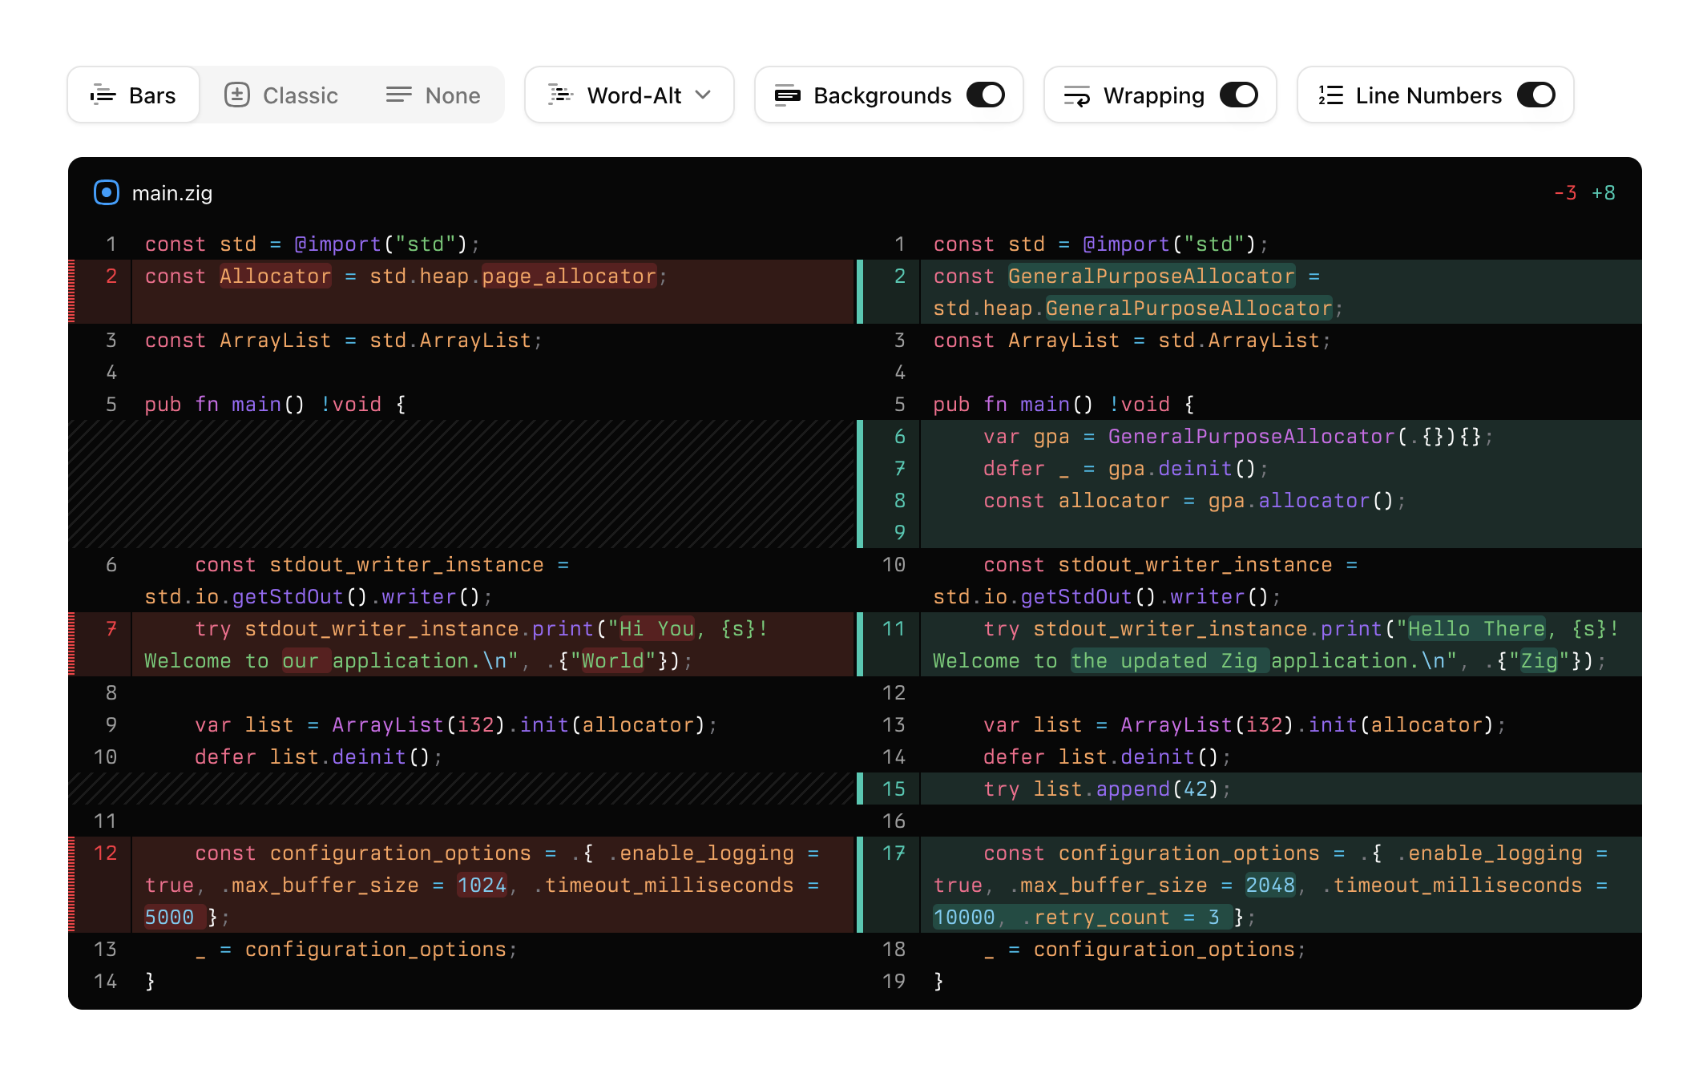The width and height of the screenshot is (1707, 1077).
Task: Open the Word-Alt dropdown chevron
Action: pos(704,95)
